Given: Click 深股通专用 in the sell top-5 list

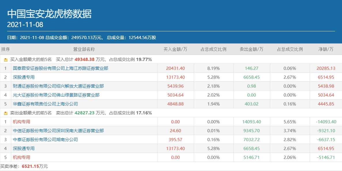Looking at the screenshot, I should pos(24,149).
